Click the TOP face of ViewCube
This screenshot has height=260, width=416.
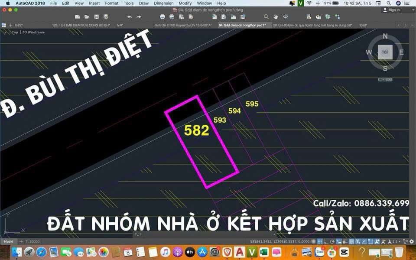(385, 52)
